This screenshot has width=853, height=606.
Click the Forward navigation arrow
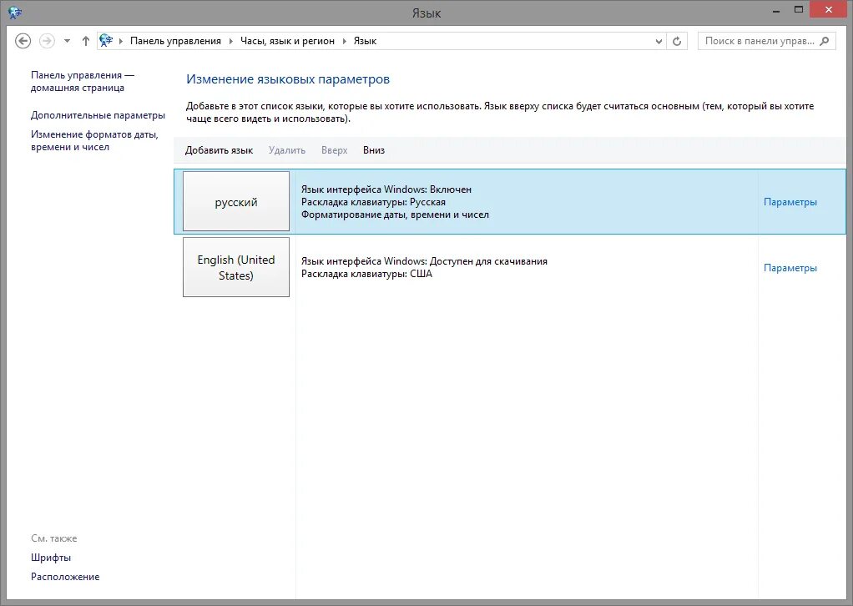click(46, 40)
